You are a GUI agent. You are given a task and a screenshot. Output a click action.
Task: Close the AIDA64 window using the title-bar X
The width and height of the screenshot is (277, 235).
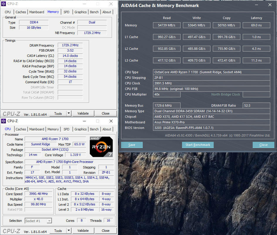coord(270,5)
